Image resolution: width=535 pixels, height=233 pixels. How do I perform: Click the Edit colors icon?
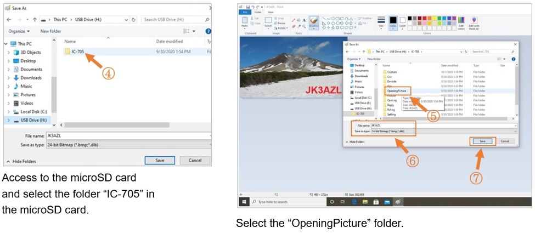(461, 22)
